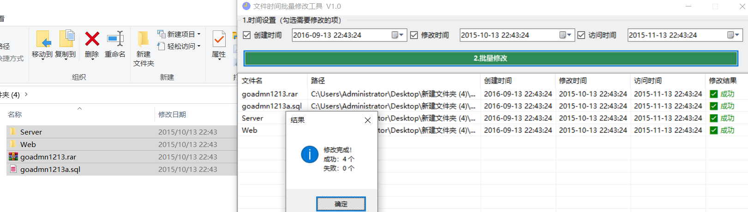The image size is (748, 212).
Task: Click the 确定 button in result dialog
Action: pos(341,204)
